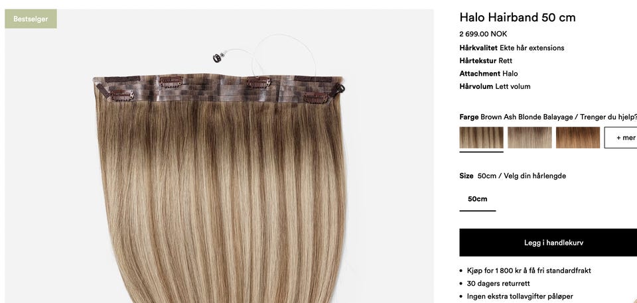This screenshot has width=637, height=303.
Task: Click the 2 699.00 NOK price
Action: [483, 34]
